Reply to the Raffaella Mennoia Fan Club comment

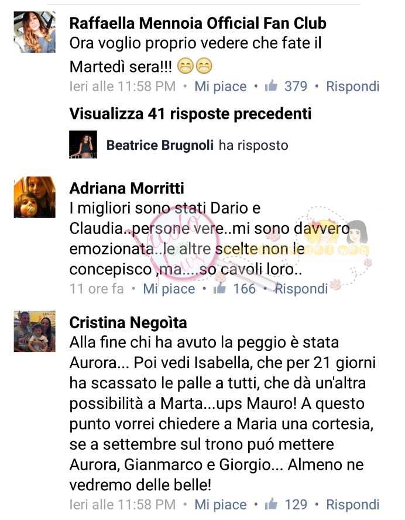(352, 86)
